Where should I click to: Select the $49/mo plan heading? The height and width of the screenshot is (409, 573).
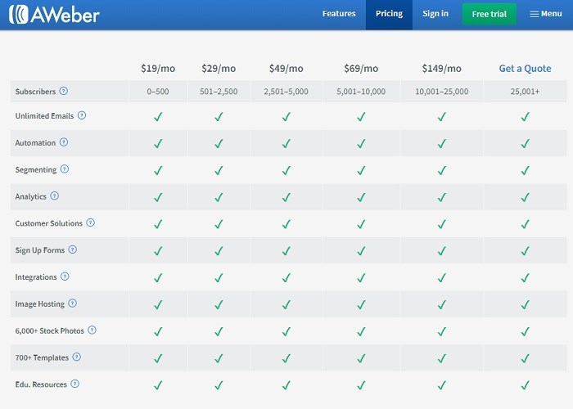[286, 69]
